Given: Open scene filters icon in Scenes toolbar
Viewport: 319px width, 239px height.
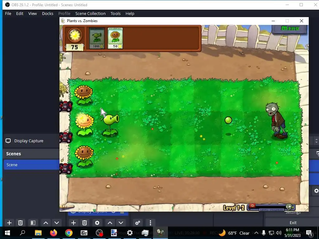Looking at the screenshot, I should [x=33, y=223].
